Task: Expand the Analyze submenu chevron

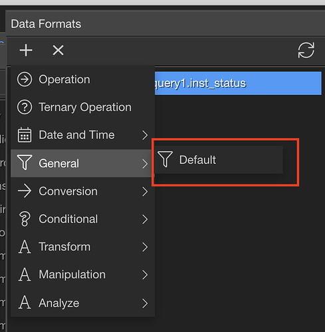Action: click(x=145, y=303)
